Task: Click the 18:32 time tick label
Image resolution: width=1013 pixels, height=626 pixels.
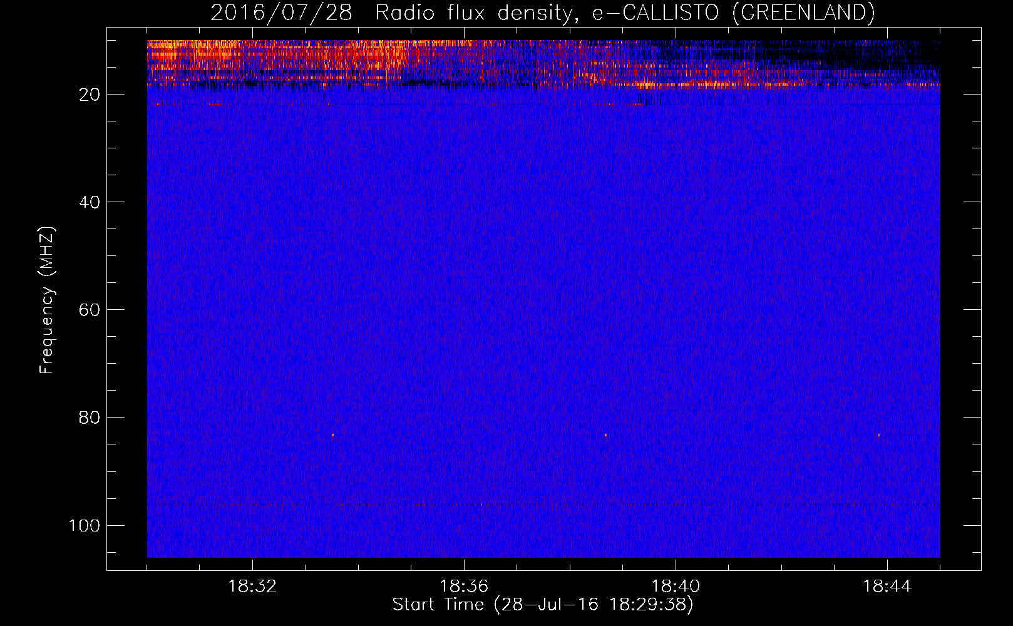Action: [252, 587]
